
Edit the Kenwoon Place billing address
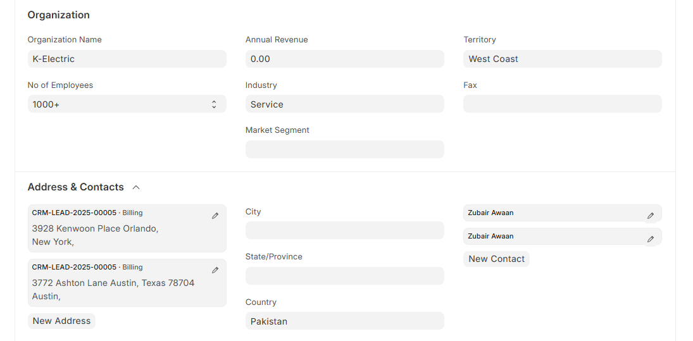pos(215,216)
